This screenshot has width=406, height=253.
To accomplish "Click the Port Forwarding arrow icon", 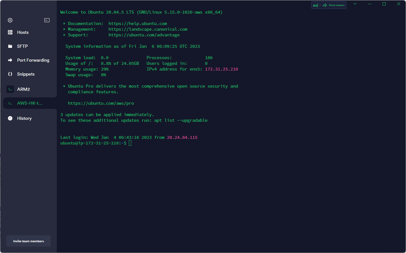I will pyautogui.click(x=10, y=60).
